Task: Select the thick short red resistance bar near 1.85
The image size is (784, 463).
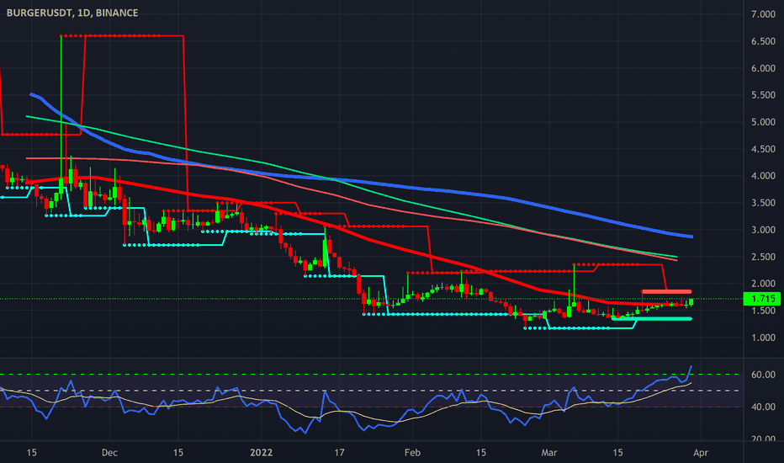Action: point(666,291)
